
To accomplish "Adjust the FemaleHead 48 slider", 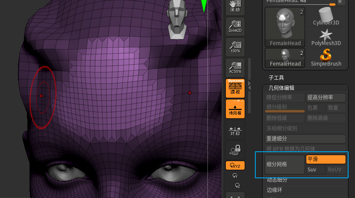I will 300,2.
